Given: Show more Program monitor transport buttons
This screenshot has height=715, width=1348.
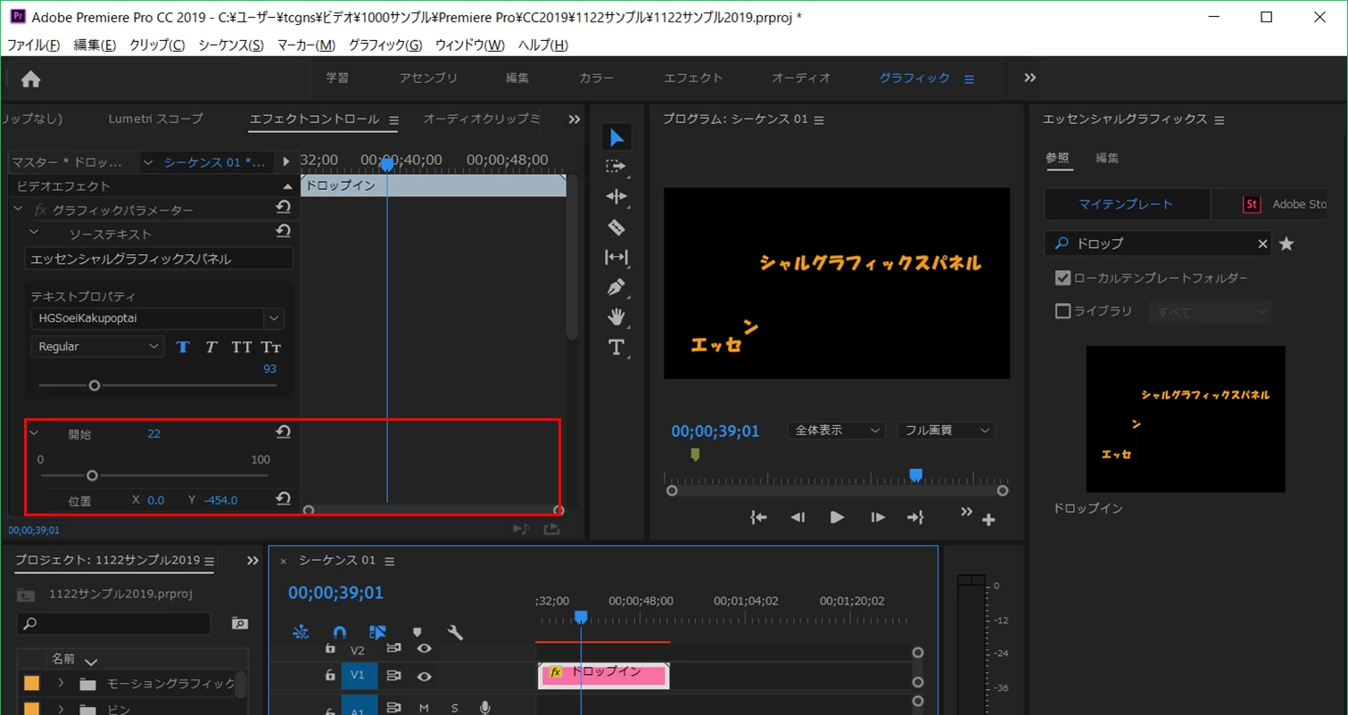Looking at the screenshot, I should (966, 512).
